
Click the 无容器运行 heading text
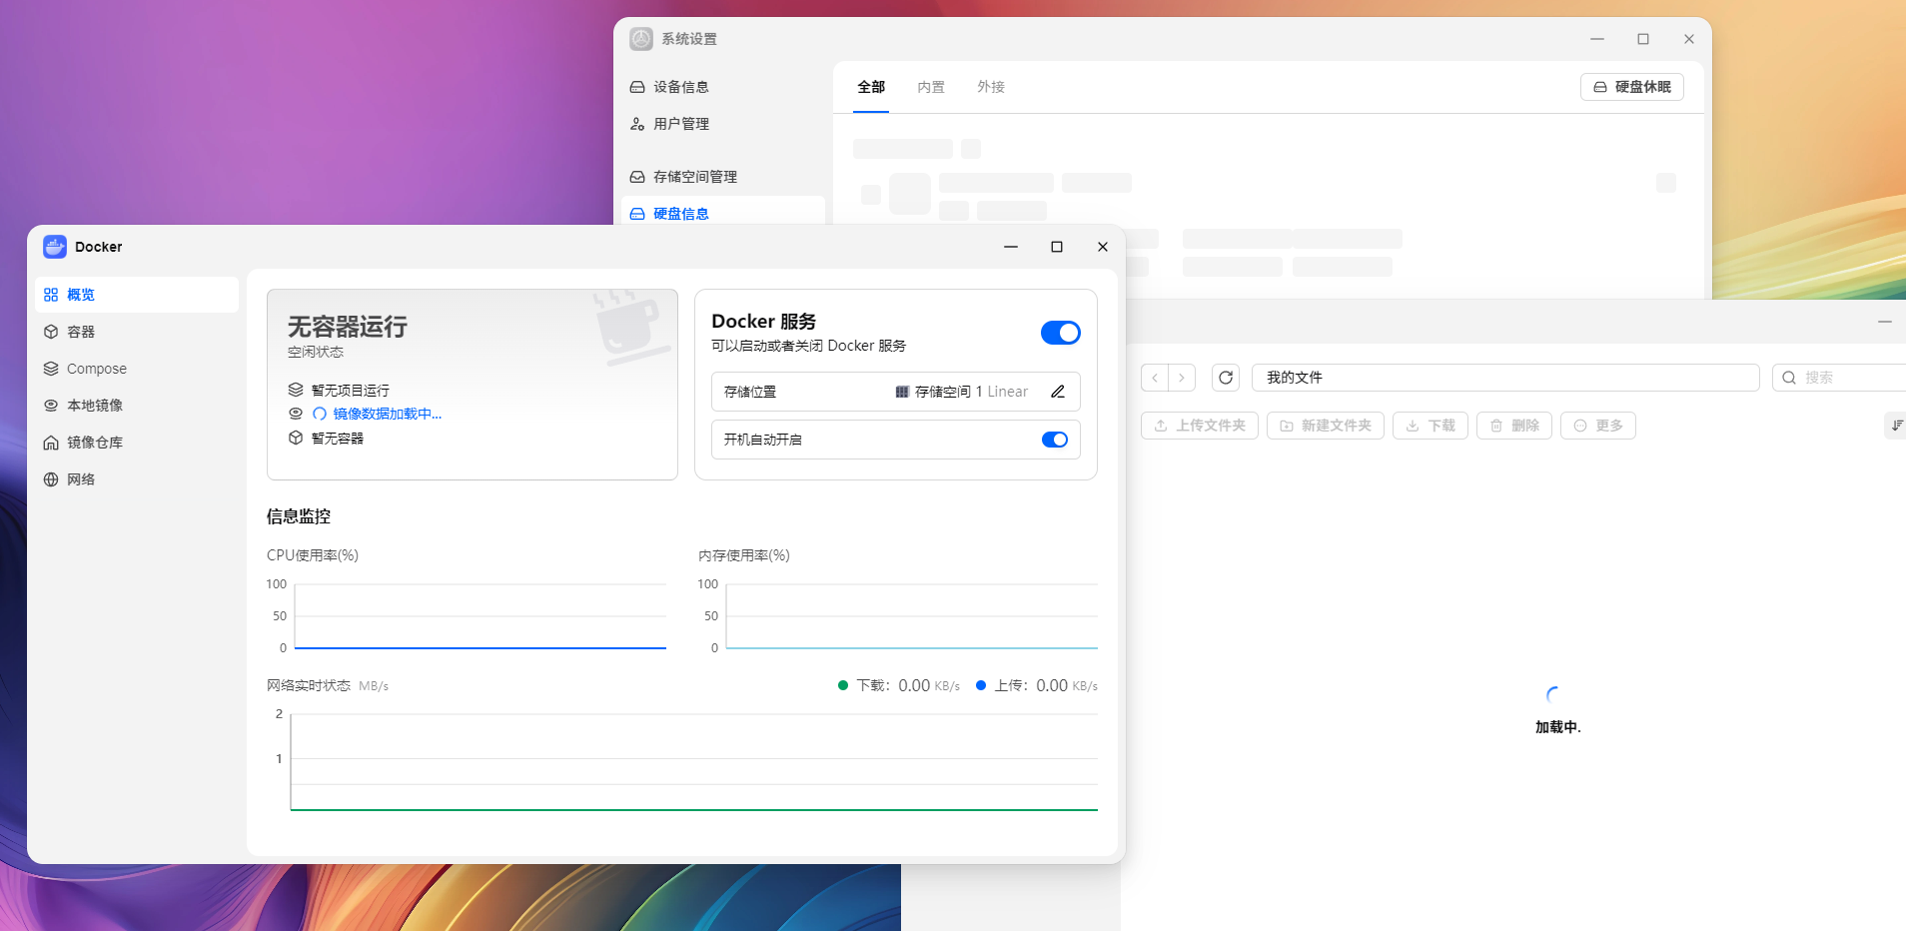click(348, 327)
